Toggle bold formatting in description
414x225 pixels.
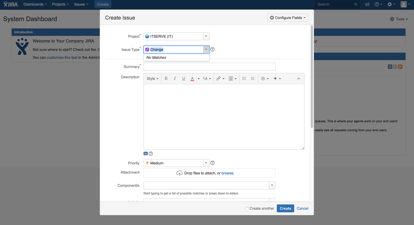click(166, 78)
